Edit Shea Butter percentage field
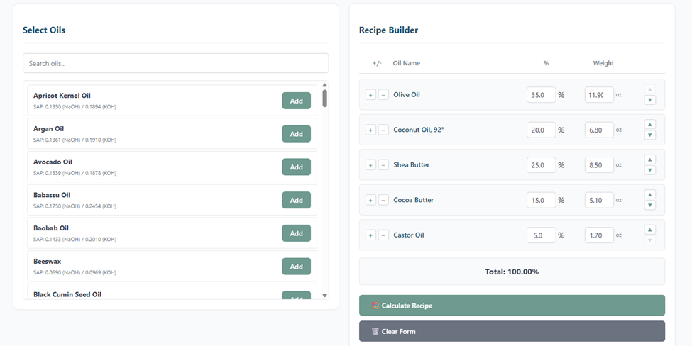Image resolution: width=692 pixels, height=346 pixels. pyautogui.click(x=541, y=164)
